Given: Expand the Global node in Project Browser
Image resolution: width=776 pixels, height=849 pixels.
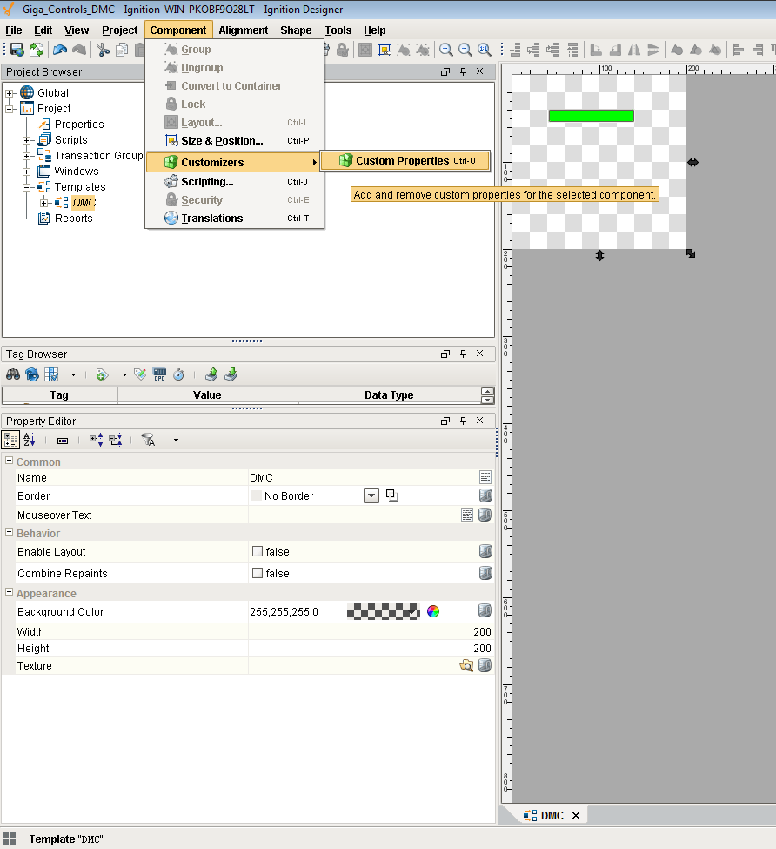Looking at the screenshot, I should tap(10, 93).
